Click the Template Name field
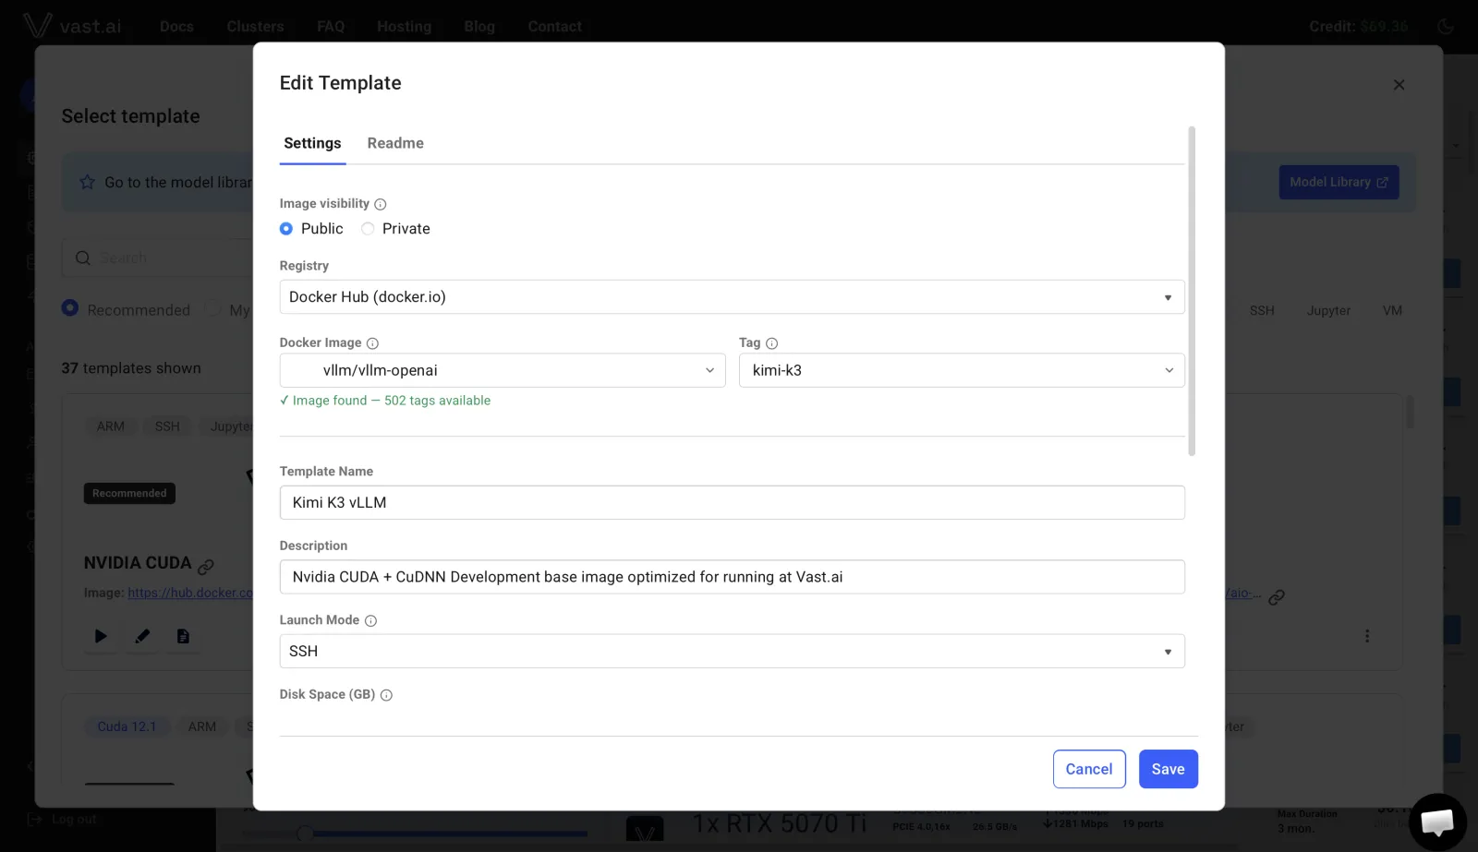 [x=732, y=502]
